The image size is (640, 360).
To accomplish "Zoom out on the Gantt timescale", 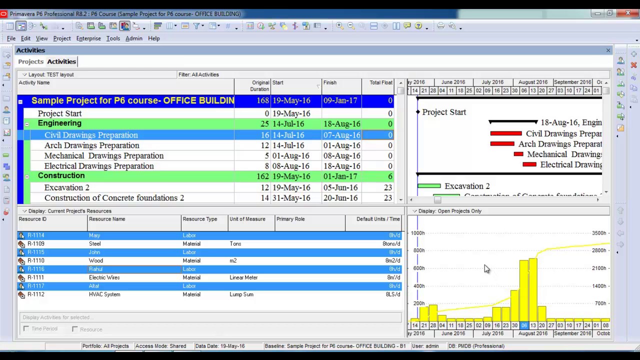I will click(x=350, y=26).
